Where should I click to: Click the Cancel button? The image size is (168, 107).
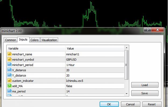point(130,104)
